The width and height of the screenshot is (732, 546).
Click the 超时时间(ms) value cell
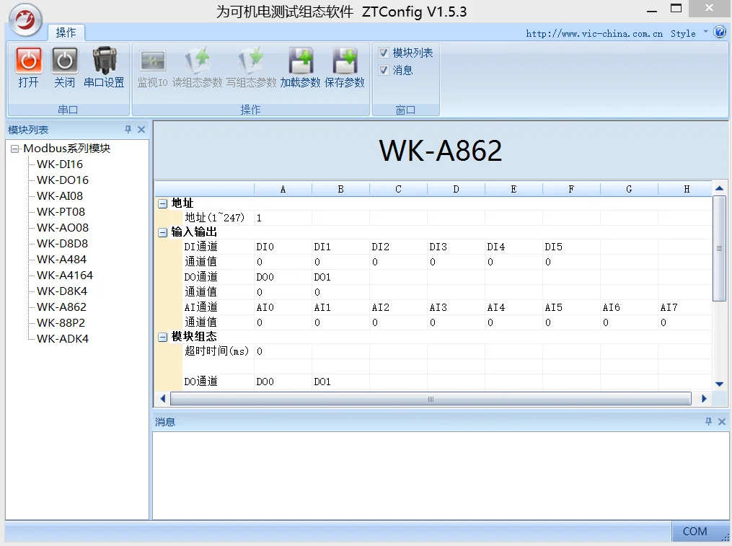[x=283, y=351]
